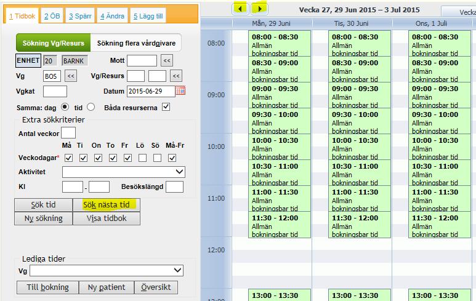The width and height of the screenshot is (476, 301).
Task: Switch to the 5 Lägg till tab
Action: (x=148, y=16)
